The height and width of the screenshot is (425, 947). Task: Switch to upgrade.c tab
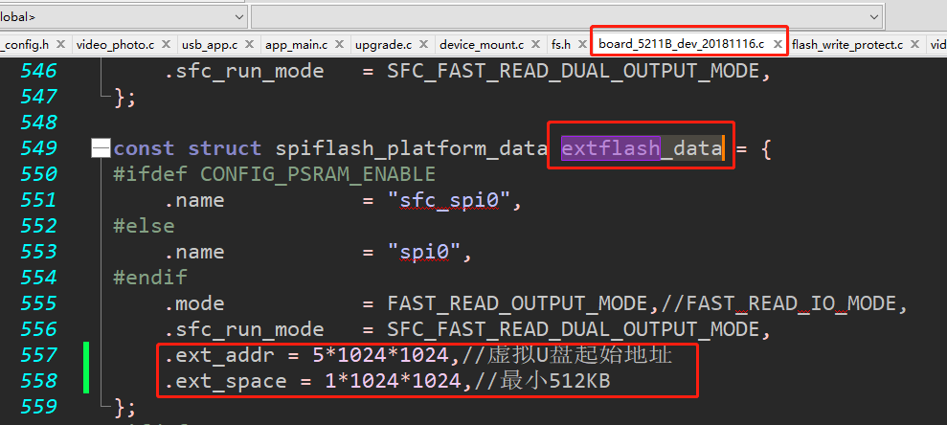click(384, 45)
